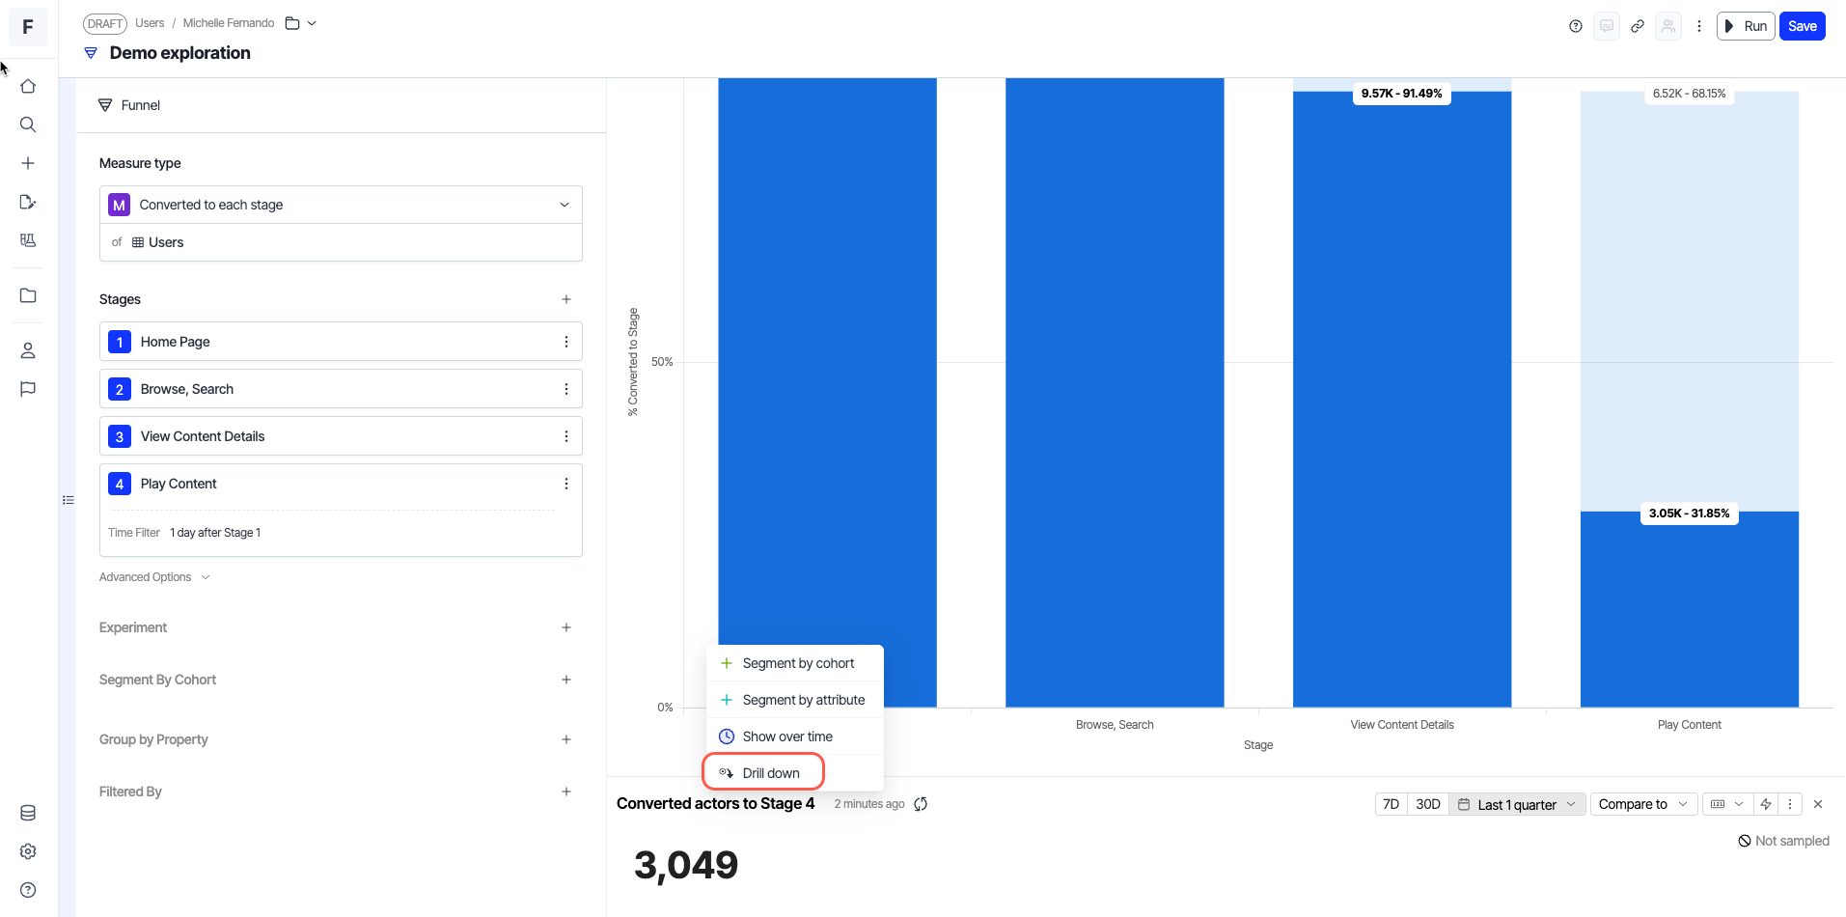Open options for Browse, Search stage
The image size is (1846, 917).
pos(566,389)
